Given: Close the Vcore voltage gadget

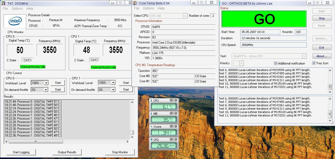Looking at the screenshot, I should click(x=176, y=126).
